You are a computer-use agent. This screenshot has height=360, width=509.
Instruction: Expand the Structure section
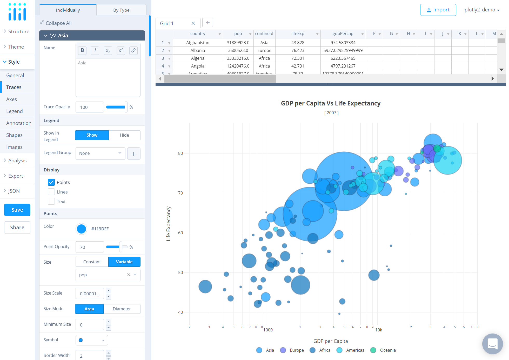pyautogui.click(x=17, y=31)
